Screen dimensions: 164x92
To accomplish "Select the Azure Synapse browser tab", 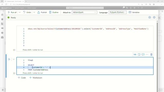I will point(14,1).
